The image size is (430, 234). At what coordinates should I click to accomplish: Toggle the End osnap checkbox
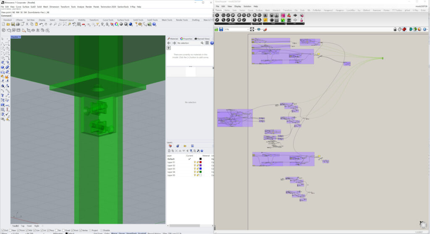[x=3, y=230]
